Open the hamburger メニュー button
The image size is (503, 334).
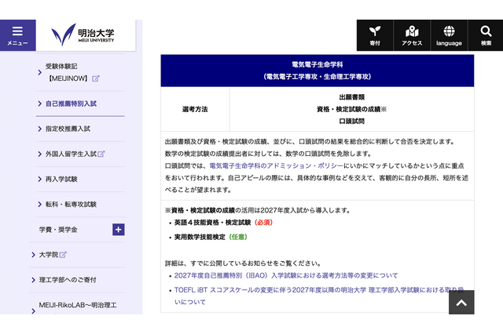click(17, 35)
